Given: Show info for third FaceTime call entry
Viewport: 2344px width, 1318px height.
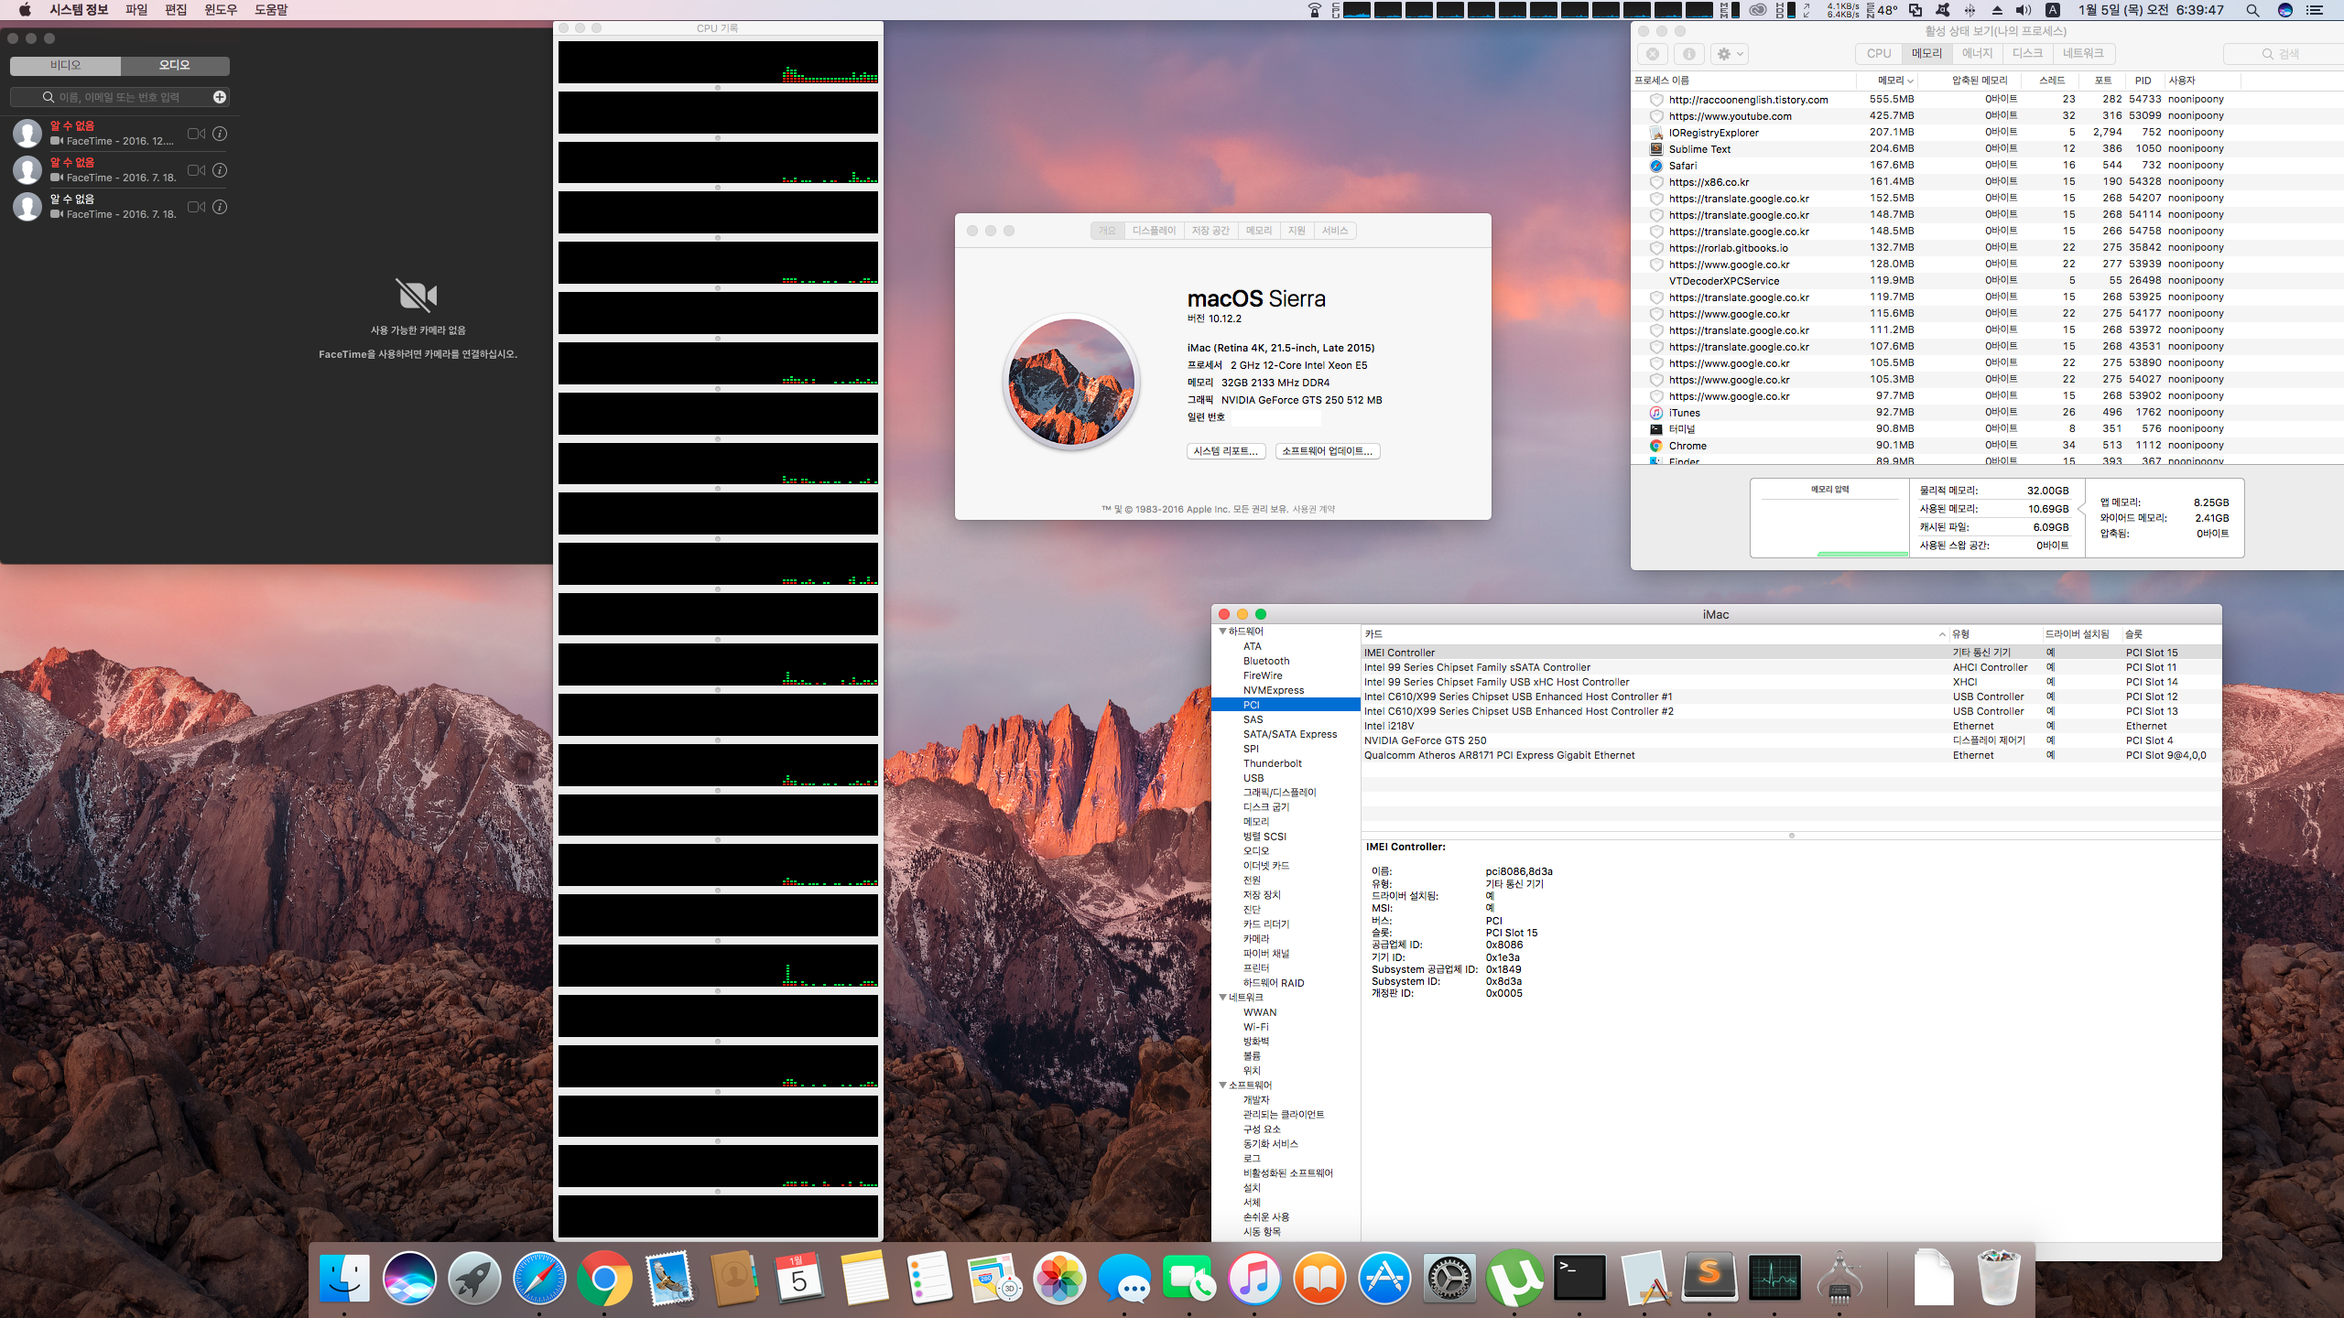Looking at the screenshot, I should [220, 207].
